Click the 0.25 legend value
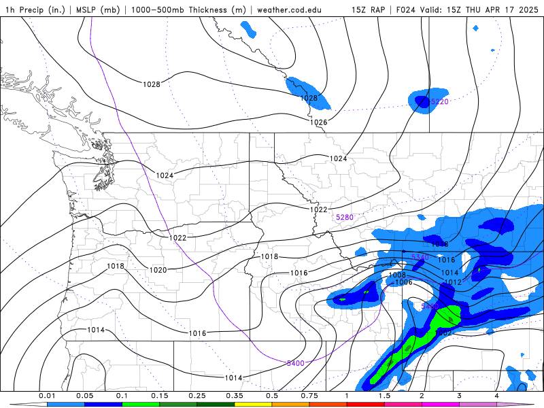 197,396
